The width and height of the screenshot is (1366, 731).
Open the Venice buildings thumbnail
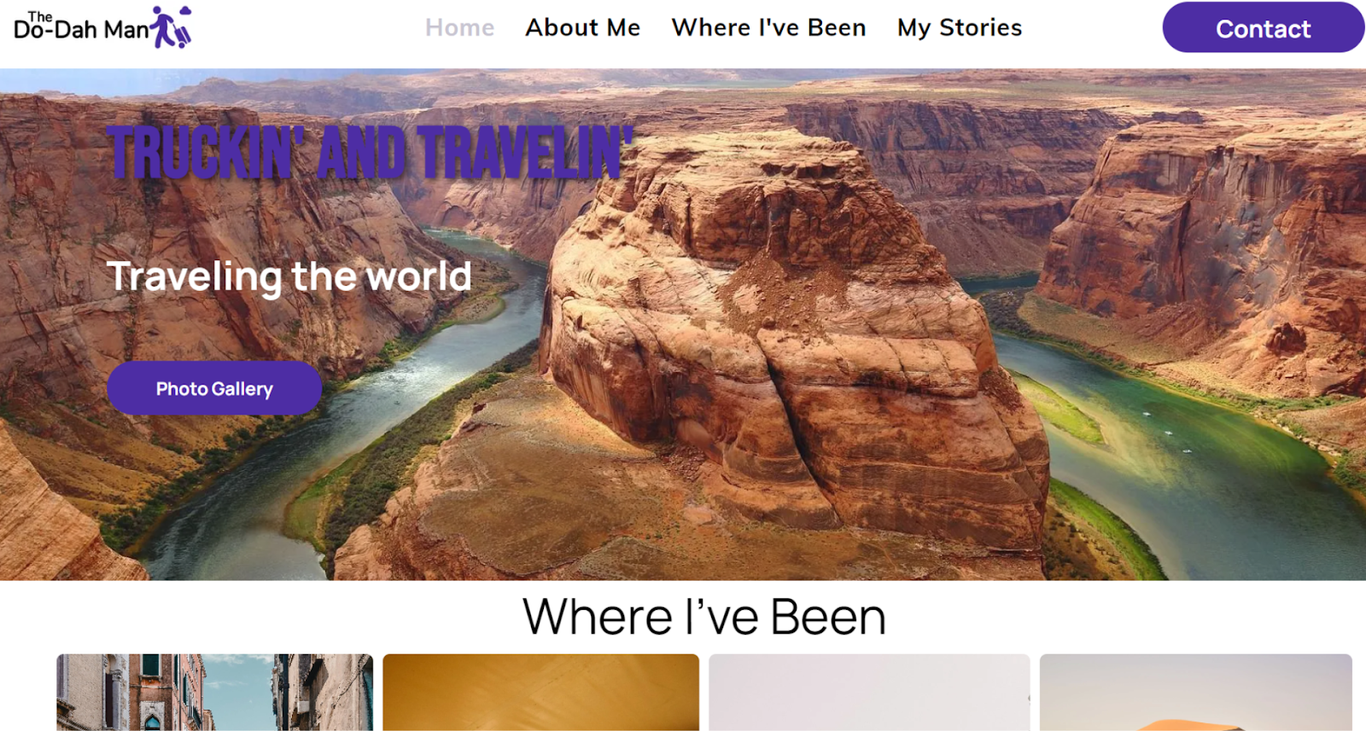(214, 692)
